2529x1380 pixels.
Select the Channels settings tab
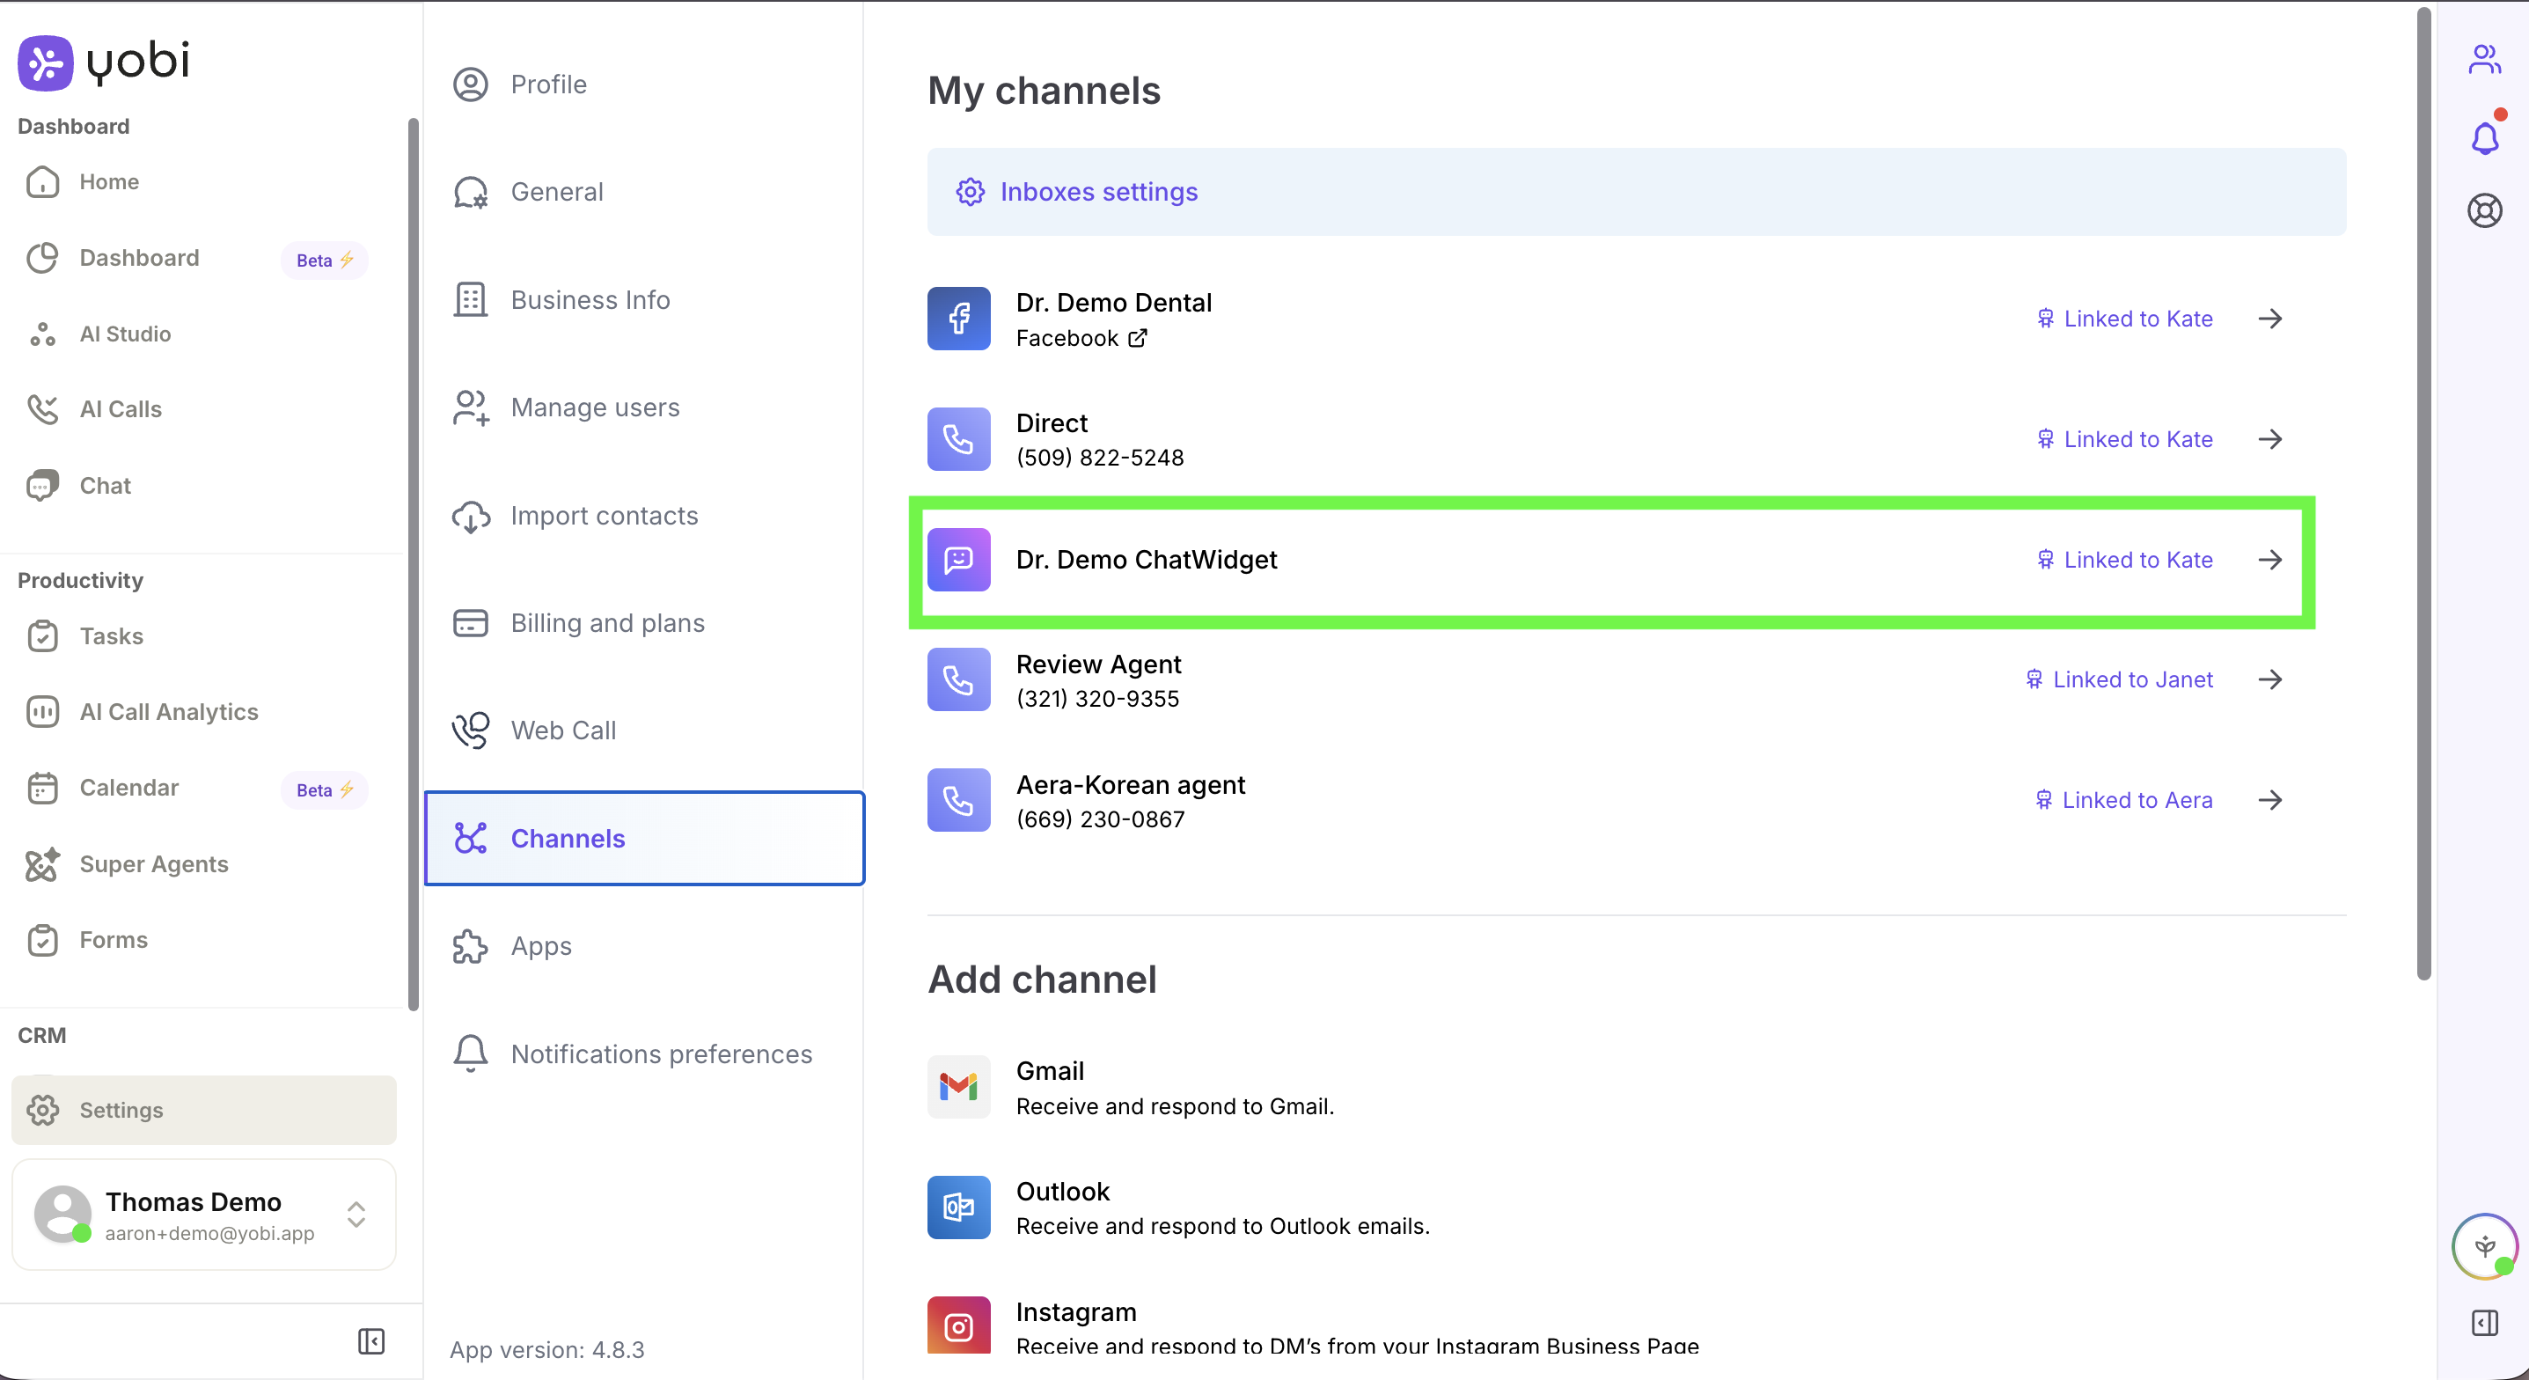click(644, 839)
